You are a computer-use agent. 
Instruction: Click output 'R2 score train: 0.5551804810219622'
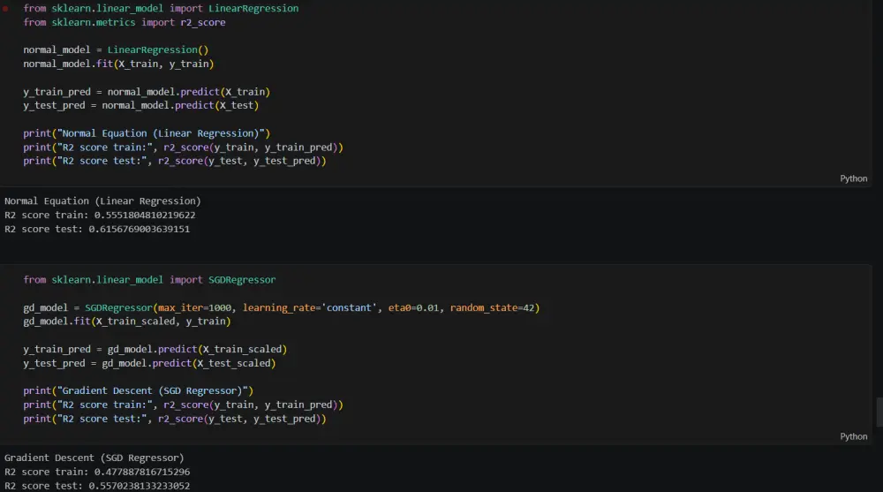click(x=100, y=216)
